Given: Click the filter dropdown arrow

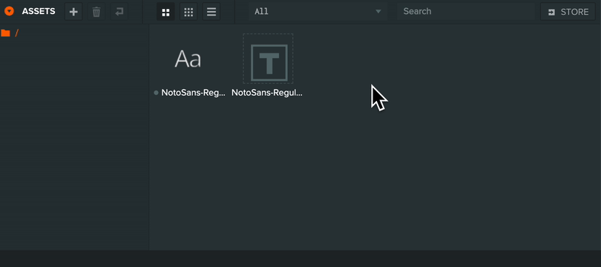Looking at the screenshot, I should click(378, 11).
